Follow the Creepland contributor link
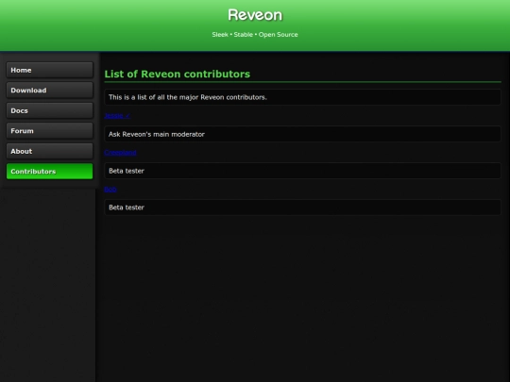This screenshot has height=382, width=510. (x=120, y=153)
